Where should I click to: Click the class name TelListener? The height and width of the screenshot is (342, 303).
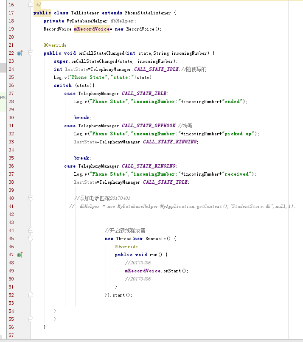tap(85, 13)
